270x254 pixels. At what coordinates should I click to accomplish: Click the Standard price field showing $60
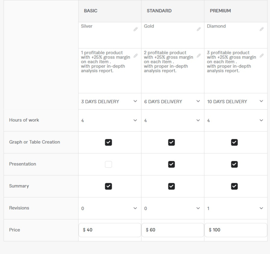[x=173, y=230]
